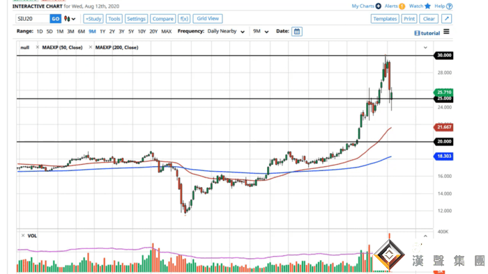Click the SIU20 symbol input field
488x274 pixels.
tap(33, 19)
